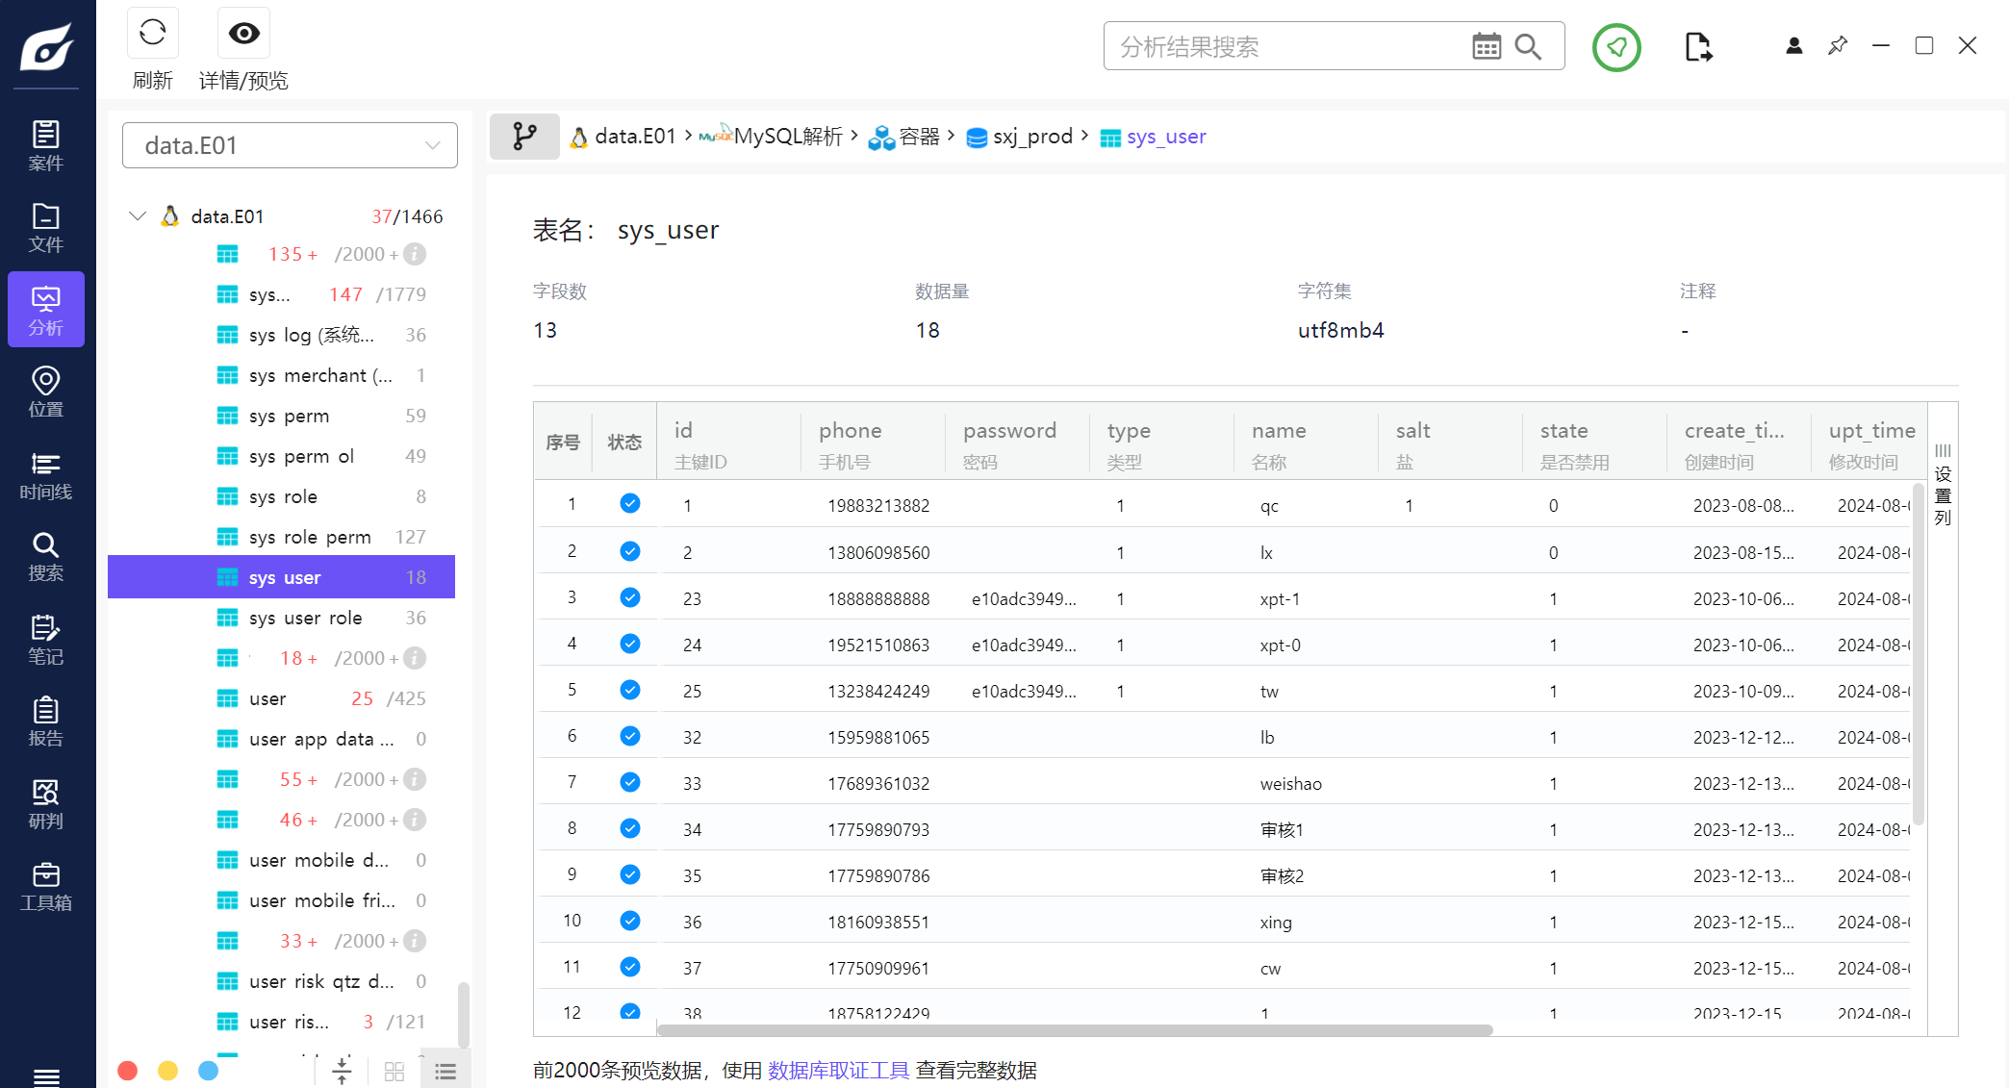Toggle the status checkmark in row 9

tap(630, 874)
